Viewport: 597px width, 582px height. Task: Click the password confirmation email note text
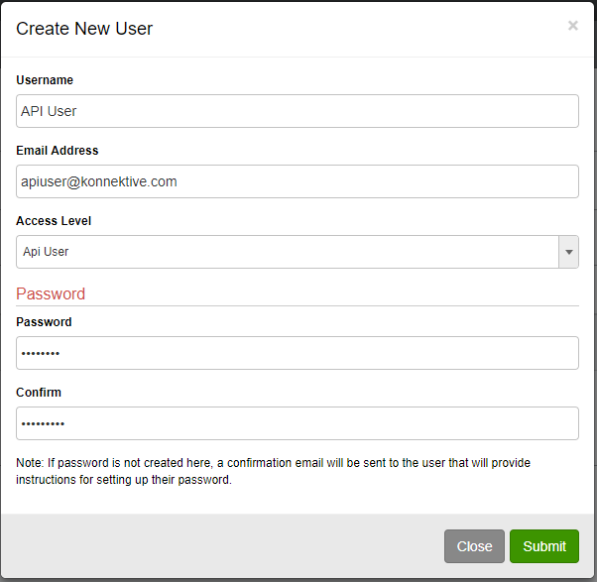(x=273, y=471)
